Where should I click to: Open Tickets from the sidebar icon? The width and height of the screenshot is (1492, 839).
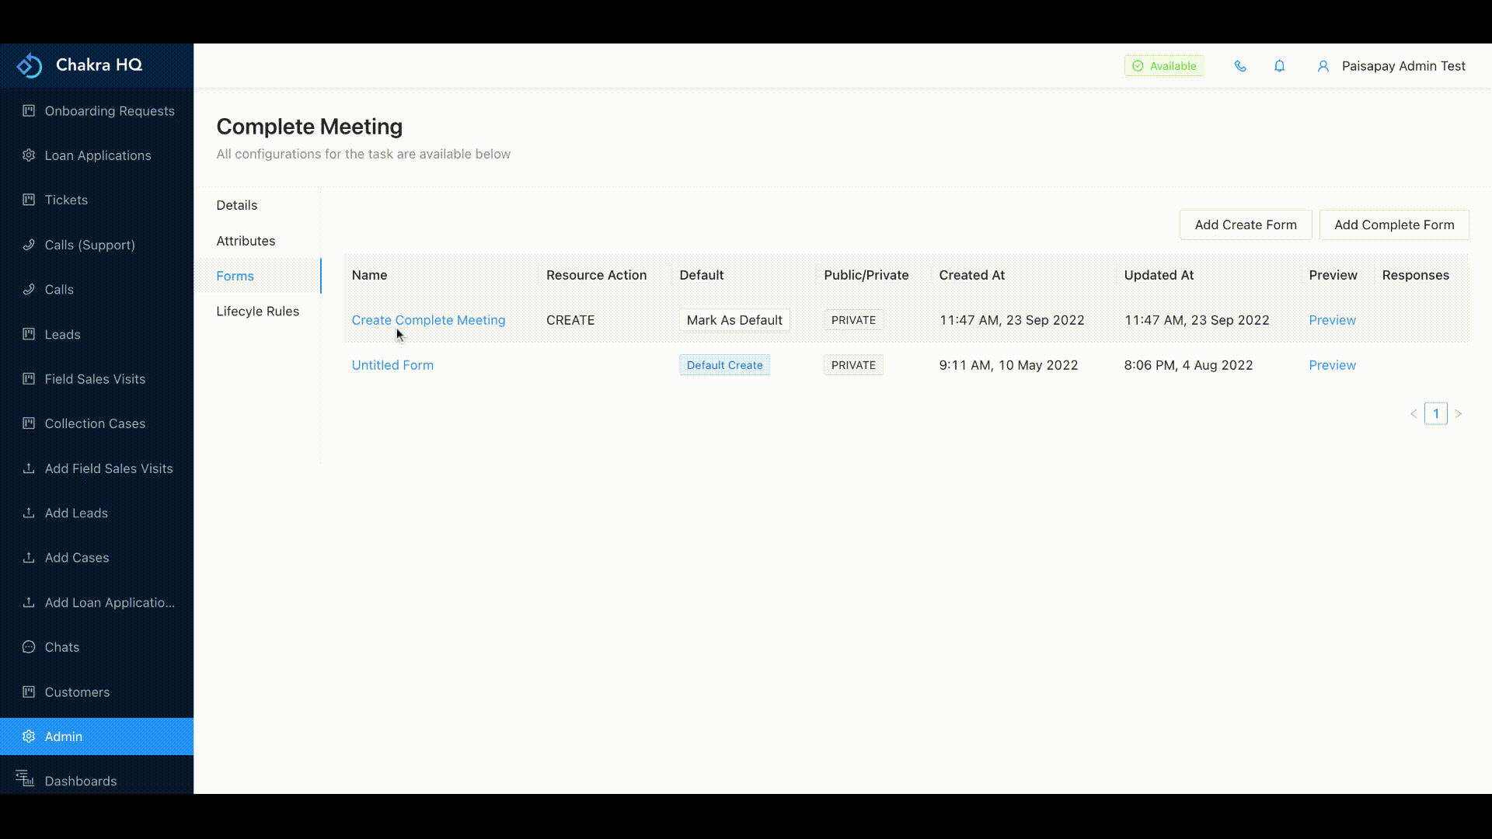click(x=28, y=200)
